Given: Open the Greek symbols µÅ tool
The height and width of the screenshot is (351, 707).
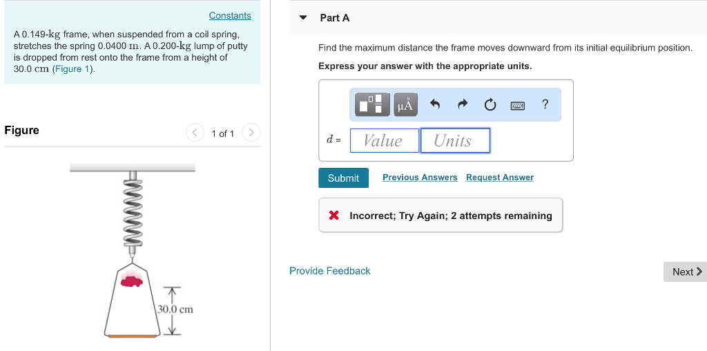Looking at the screenshot, I should (406, 105).
